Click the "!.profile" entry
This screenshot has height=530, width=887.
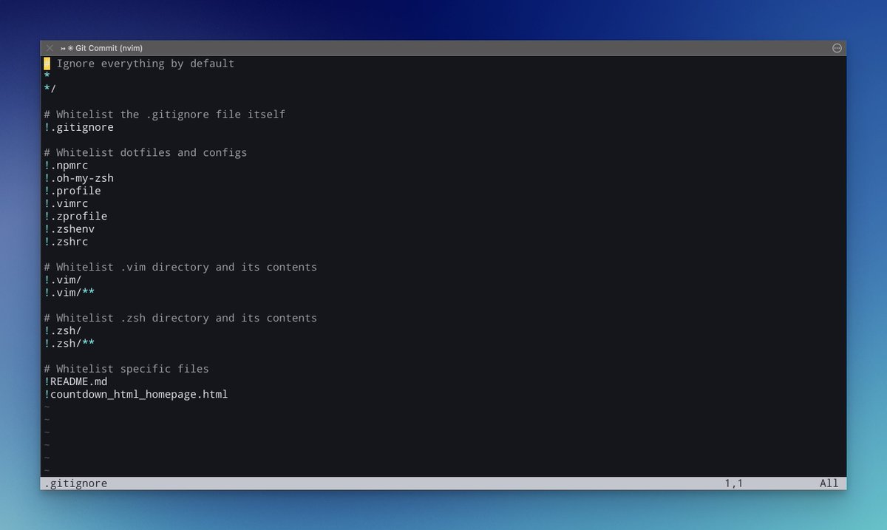pos(72,191)
